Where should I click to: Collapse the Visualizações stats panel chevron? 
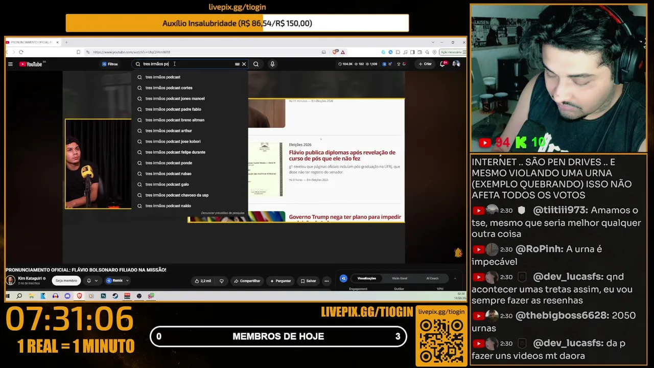pos(455,279)
